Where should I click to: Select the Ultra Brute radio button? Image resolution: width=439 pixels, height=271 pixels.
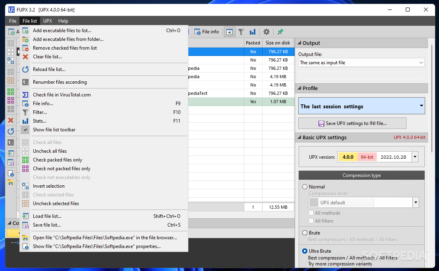pyautogui.click(x=305, y=251)
